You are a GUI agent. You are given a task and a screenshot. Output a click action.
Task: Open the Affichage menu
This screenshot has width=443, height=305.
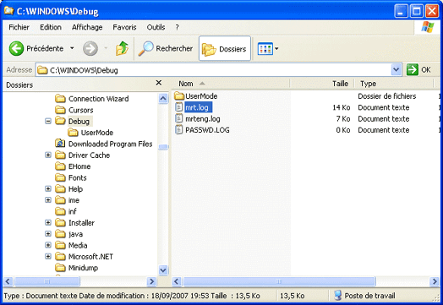coord(87,27)
